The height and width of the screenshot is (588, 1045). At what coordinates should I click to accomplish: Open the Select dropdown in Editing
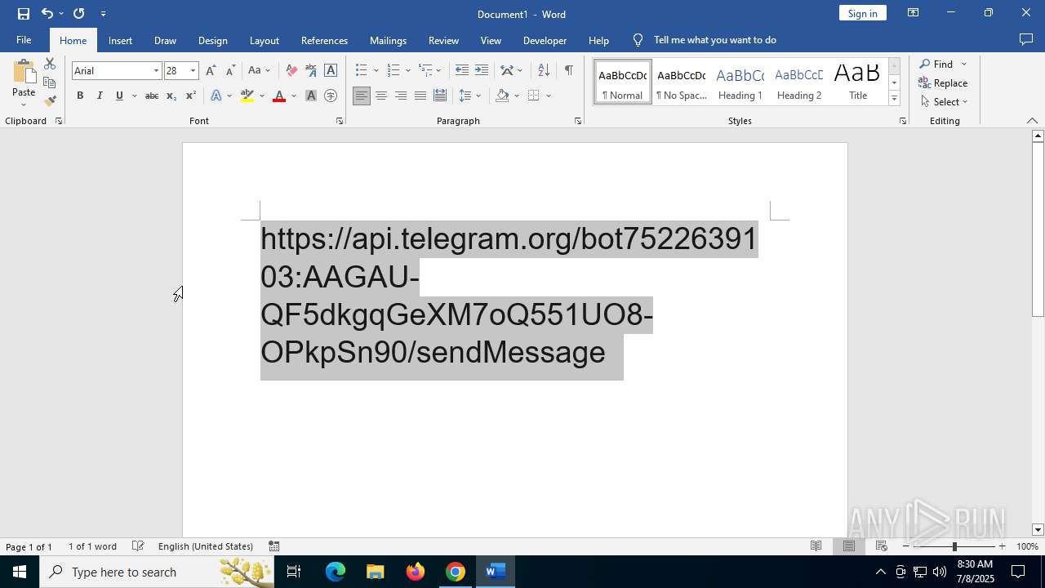tap(944, 102)
